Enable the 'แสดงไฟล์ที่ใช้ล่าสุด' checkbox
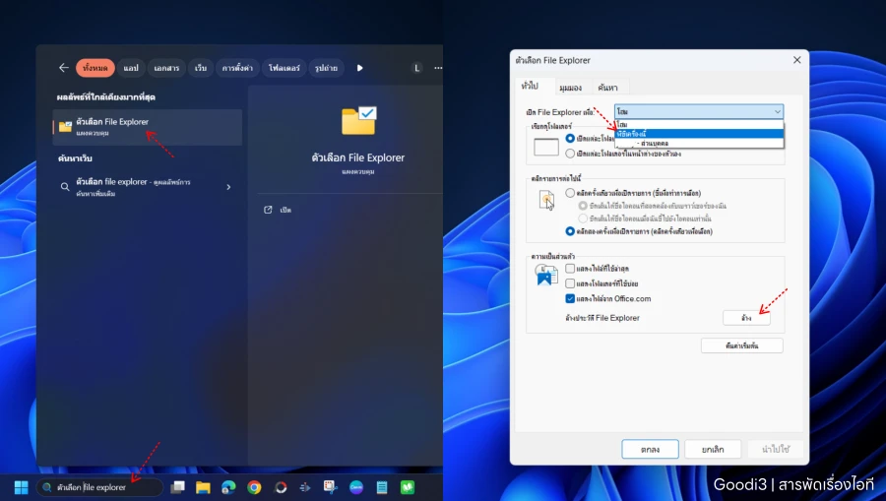Viewport: 886px width, 501px height. [570, 269]
